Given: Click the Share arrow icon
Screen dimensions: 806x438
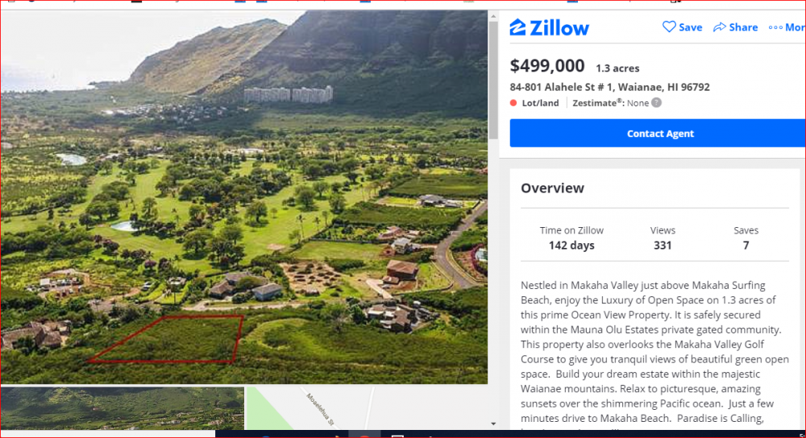Looking at the screenshot, I should coord(720,27).
